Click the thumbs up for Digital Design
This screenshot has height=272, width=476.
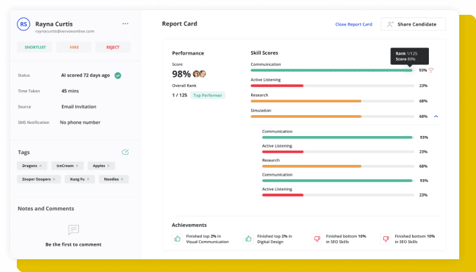coord(248,239)
